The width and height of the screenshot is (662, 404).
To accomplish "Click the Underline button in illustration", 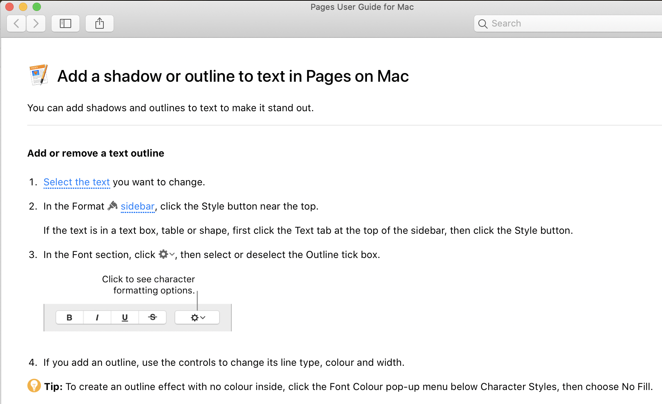I will [x=125, y=317].
